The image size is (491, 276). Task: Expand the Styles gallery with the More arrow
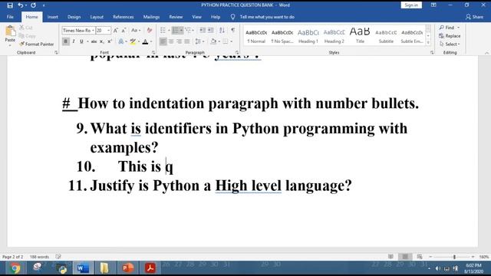pos(428,43)
